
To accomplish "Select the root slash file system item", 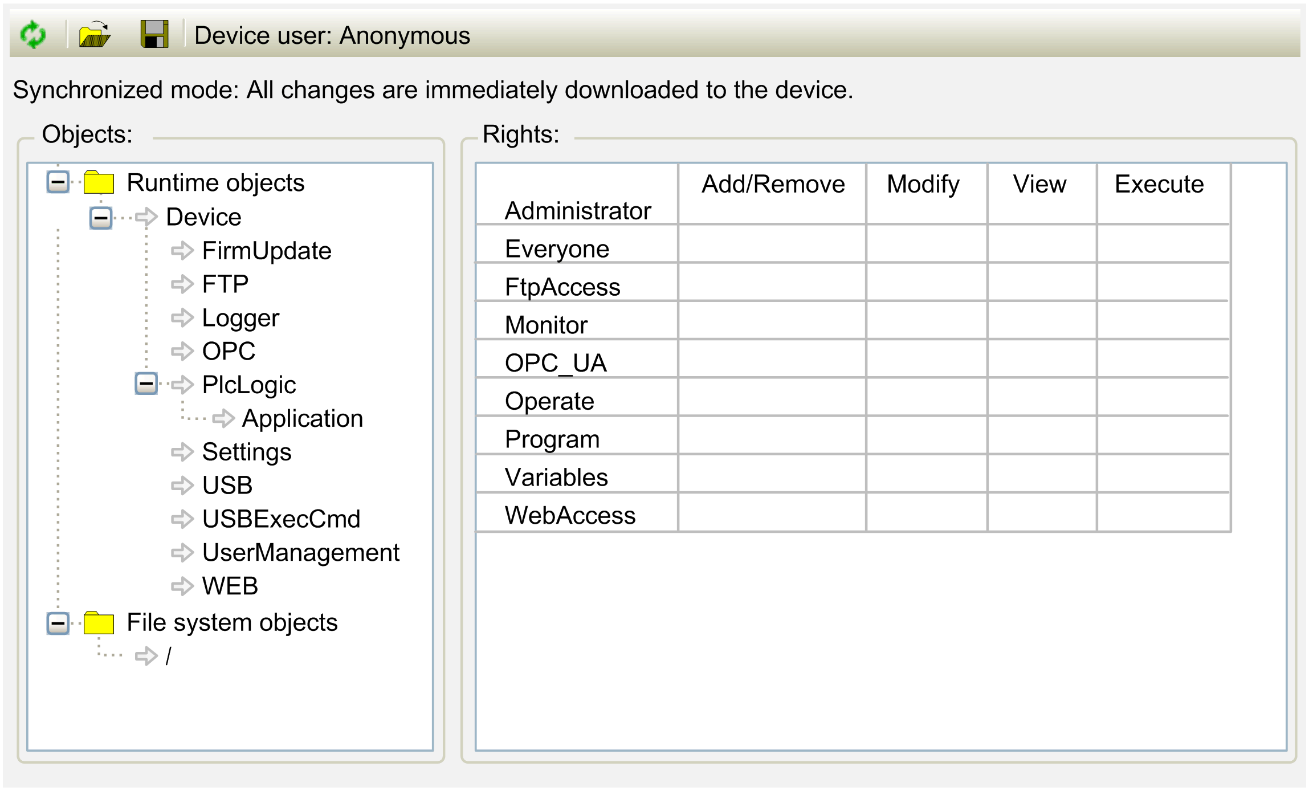I will pyautogui.click(x=168, y=656).
